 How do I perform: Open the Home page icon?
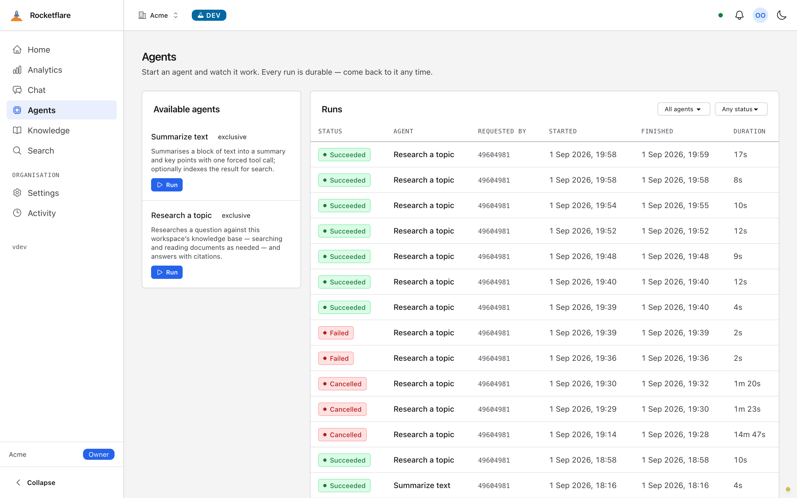click(x=17, y=50)
